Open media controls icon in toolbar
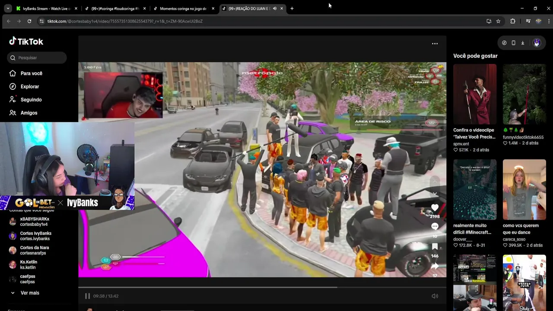The image size is (553, 311). point(528,21)
